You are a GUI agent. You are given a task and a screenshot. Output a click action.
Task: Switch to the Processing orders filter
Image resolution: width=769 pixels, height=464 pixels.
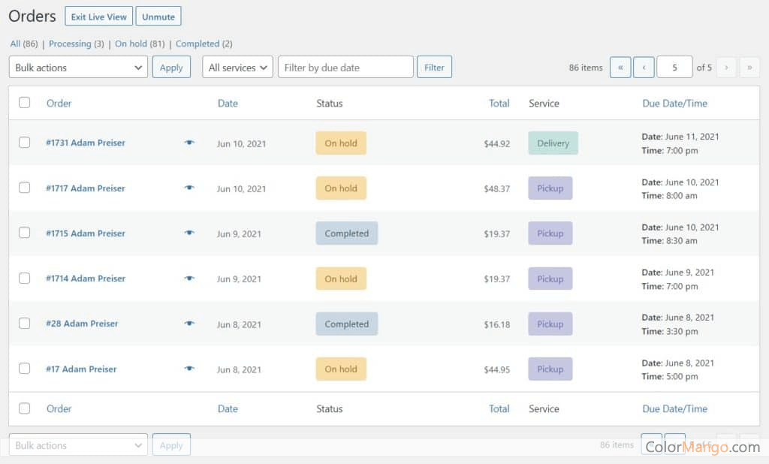tap(70, 44)
